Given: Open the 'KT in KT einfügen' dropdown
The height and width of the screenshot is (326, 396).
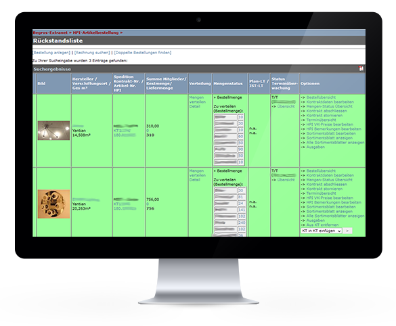Looking at the screenshot, I should point(322,231).
